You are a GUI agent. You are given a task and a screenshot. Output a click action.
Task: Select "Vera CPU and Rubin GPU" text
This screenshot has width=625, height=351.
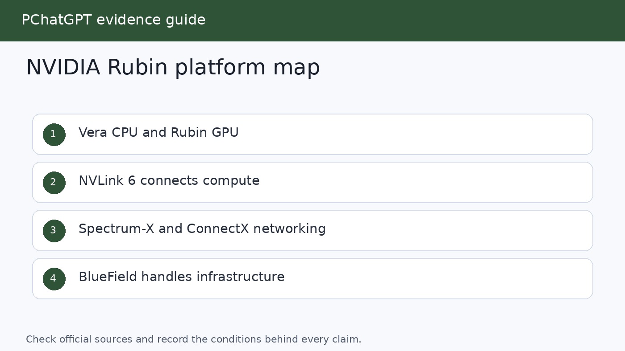[158, 133]
